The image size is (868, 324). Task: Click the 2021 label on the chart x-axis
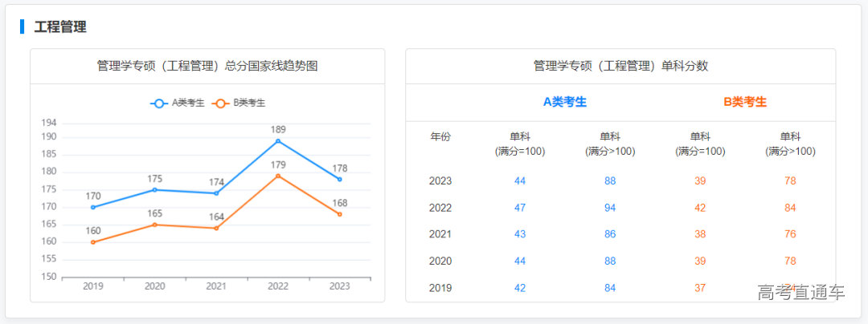[216, 286]
